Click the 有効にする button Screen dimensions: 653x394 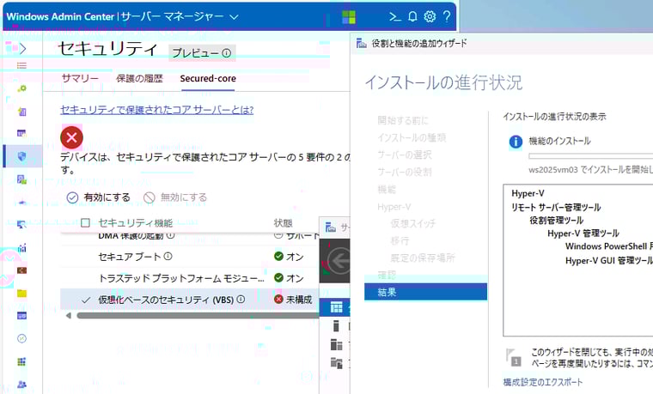99,197
